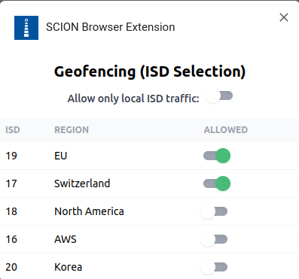Screen dimensions: 299x279
Task: Click the ISD column header
Action: (x=13, y=130)
